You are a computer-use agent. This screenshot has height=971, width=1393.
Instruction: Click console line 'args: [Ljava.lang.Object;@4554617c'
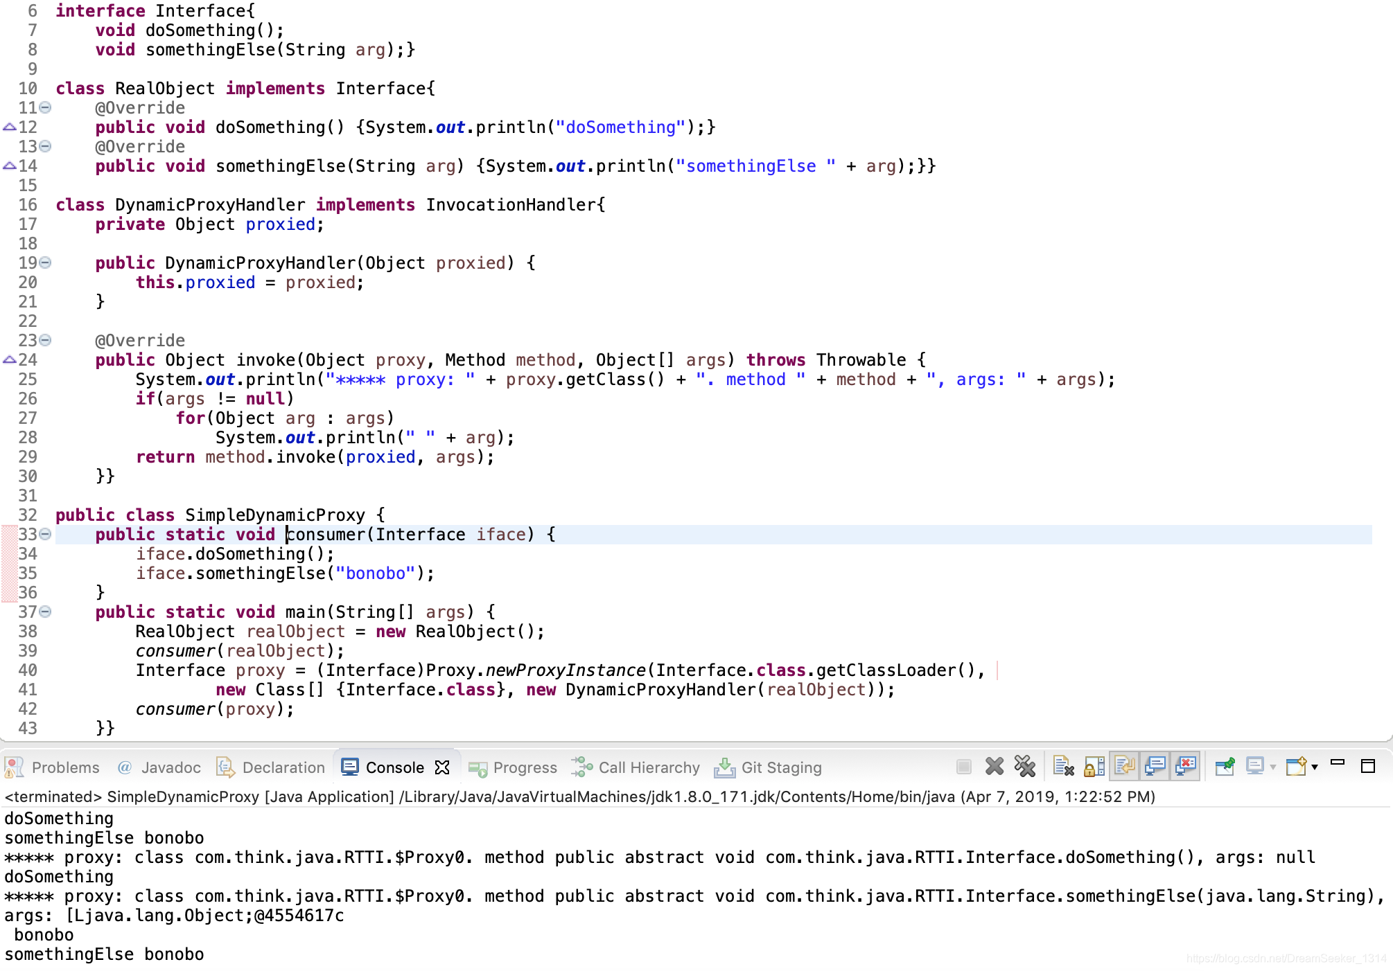[174, 915]
